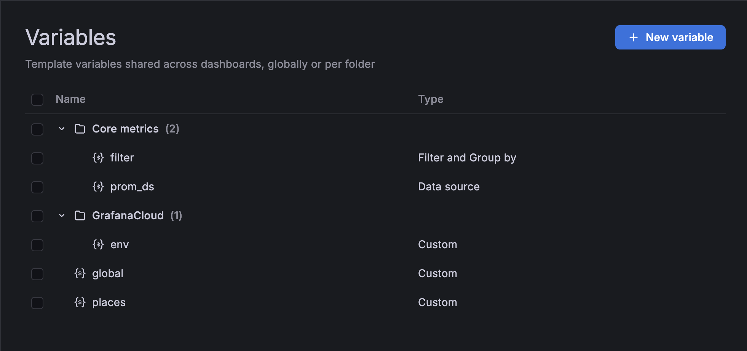
Task: Click the (1) count beside GrafanaCloud
Action: coord(176,215)
